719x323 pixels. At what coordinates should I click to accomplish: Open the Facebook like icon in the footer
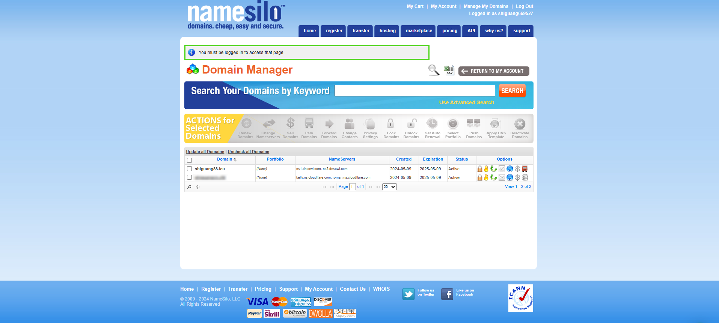coord(447,294)
